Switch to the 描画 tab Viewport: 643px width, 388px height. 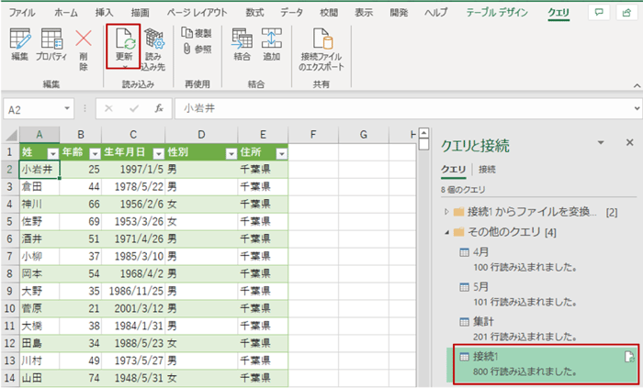140,13
